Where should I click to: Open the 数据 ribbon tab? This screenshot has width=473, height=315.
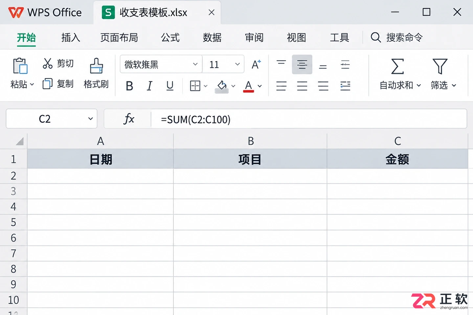[x=212, y=37]
